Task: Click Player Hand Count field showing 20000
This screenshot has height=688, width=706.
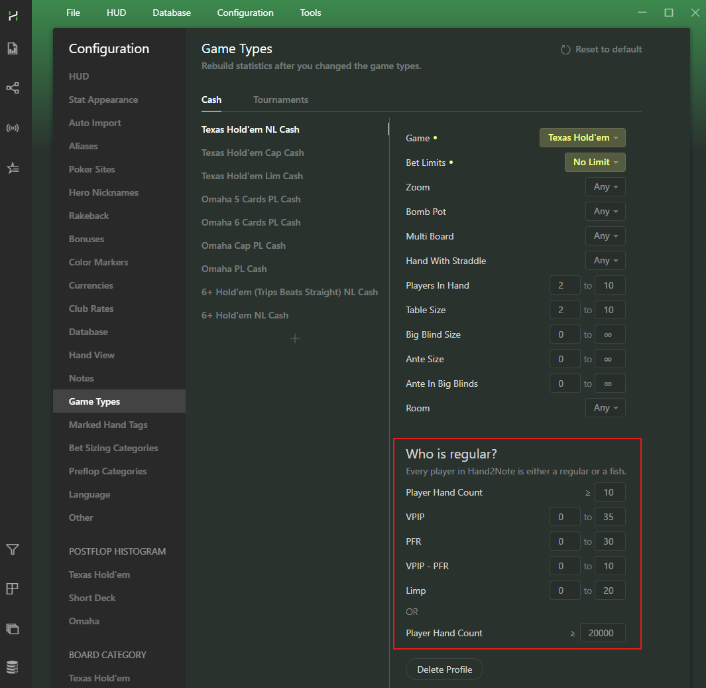Action: (x=603, y=632)
